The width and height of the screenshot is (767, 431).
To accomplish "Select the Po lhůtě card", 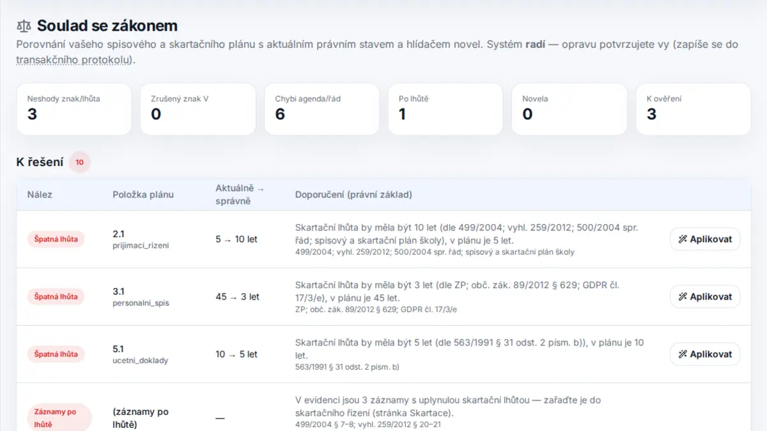I will click(446, 109).
